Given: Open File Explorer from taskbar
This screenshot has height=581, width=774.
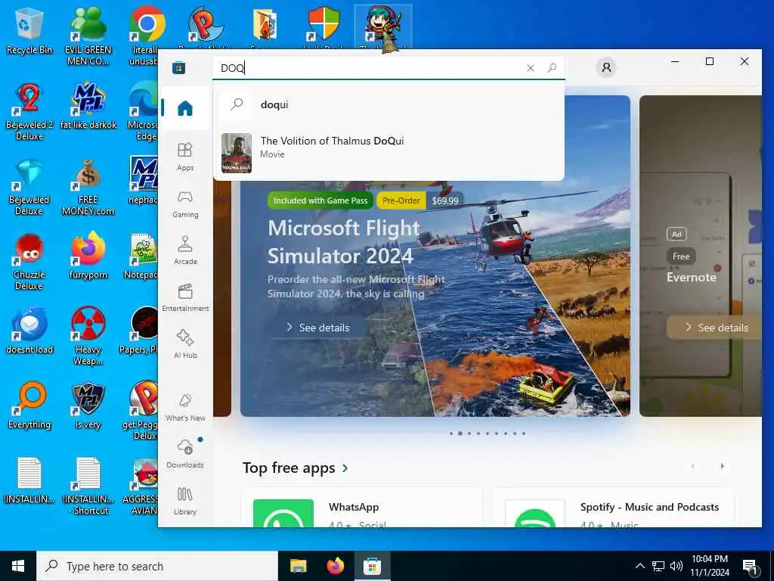Looking at the screenshot, I should [x=298, y=566].
